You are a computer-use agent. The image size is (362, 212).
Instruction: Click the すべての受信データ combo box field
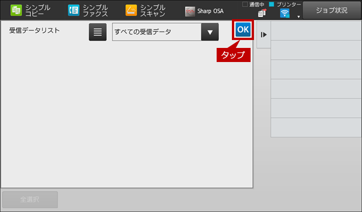157,32
